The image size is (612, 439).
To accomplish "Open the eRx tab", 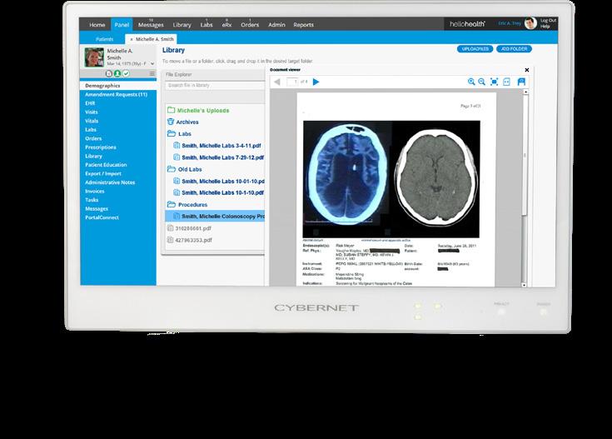I will point(226,25).
